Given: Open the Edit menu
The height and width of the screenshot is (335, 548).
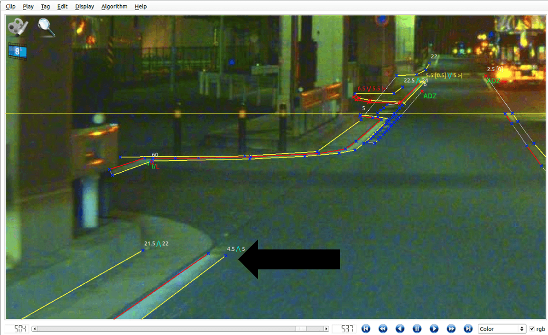Looking at the screenshot, I should click(x=62, y=6).
